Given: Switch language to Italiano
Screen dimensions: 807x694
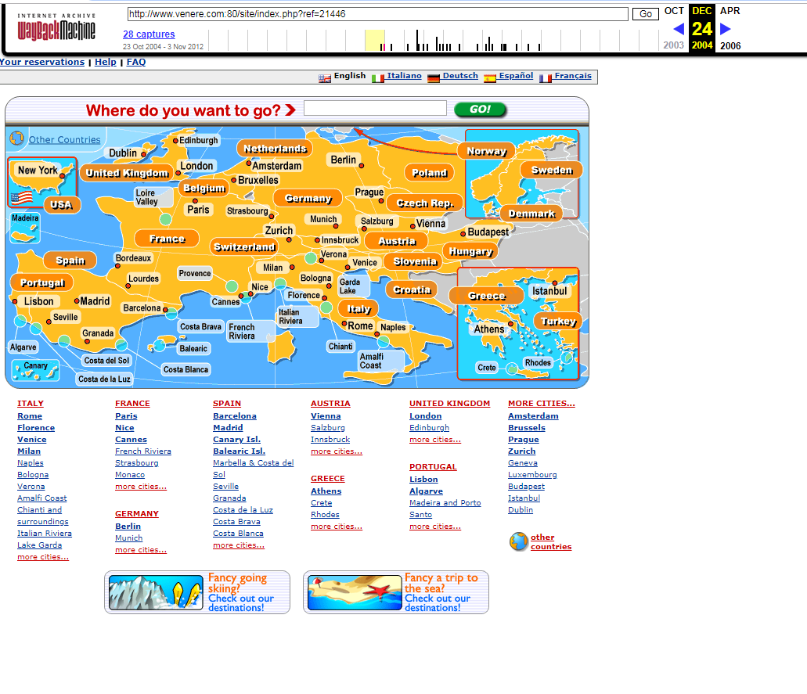Looking at the screenshot, I should pyautogui.click(x=404, y=76).
